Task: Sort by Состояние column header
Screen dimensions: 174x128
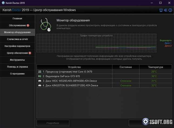Action: click(126, 67)
